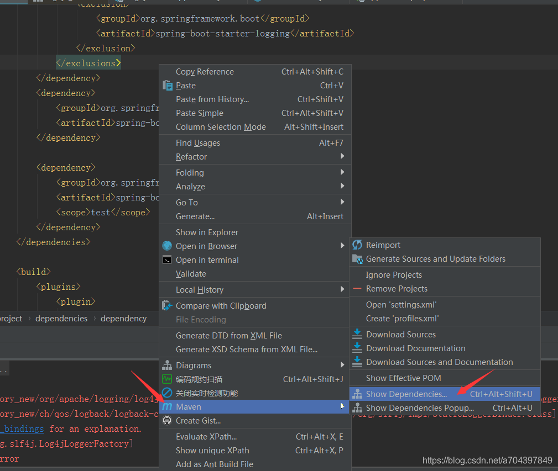This screenshot has width=558, height=471.
Task: Choose Generate DTD from XML File
Action: click(x=255, y=336)
